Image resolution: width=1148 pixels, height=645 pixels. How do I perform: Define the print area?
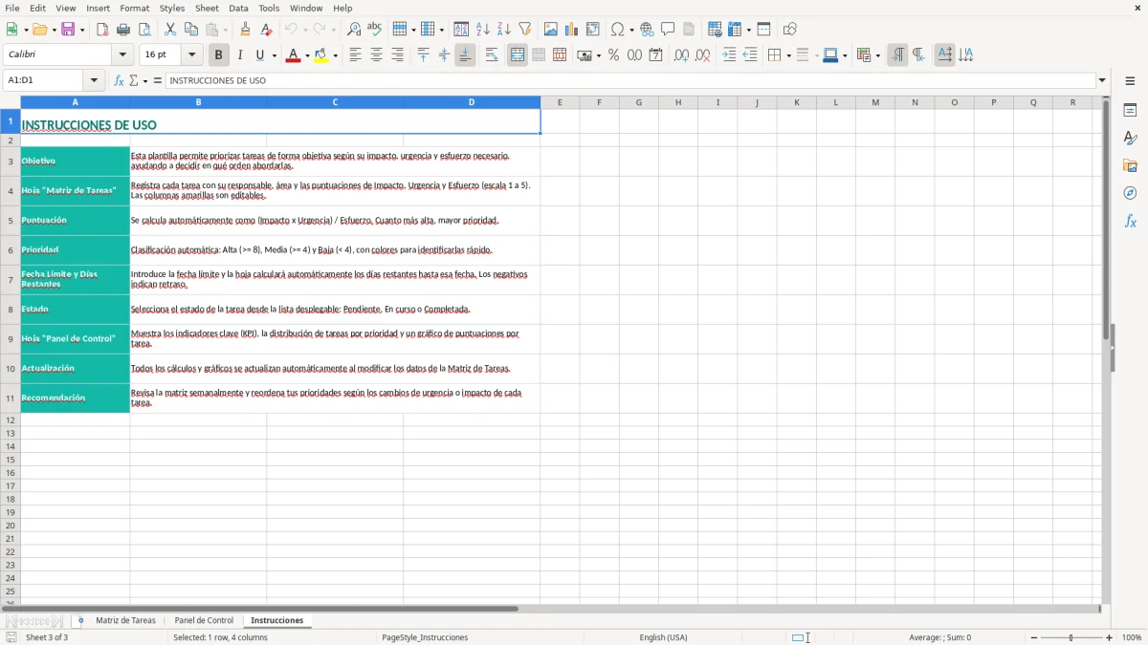tap(715, 30)
